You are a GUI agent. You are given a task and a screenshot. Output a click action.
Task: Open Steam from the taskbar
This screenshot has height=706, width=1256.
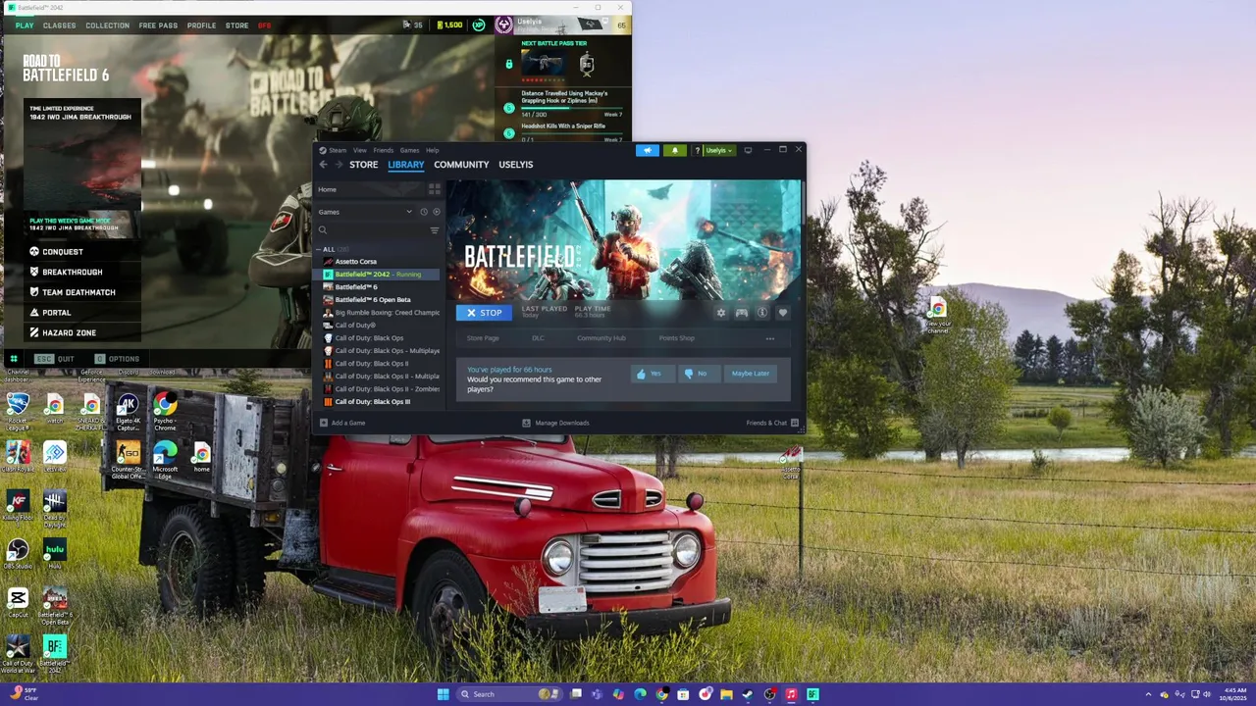[748, 694]
